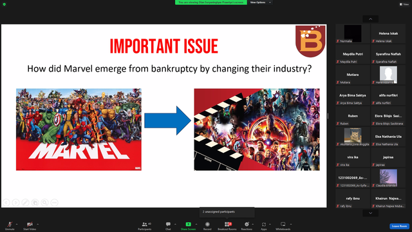This screenshot has width=412, height=232.
Task: Select Nurmalia participant tile
Action: 353,34
